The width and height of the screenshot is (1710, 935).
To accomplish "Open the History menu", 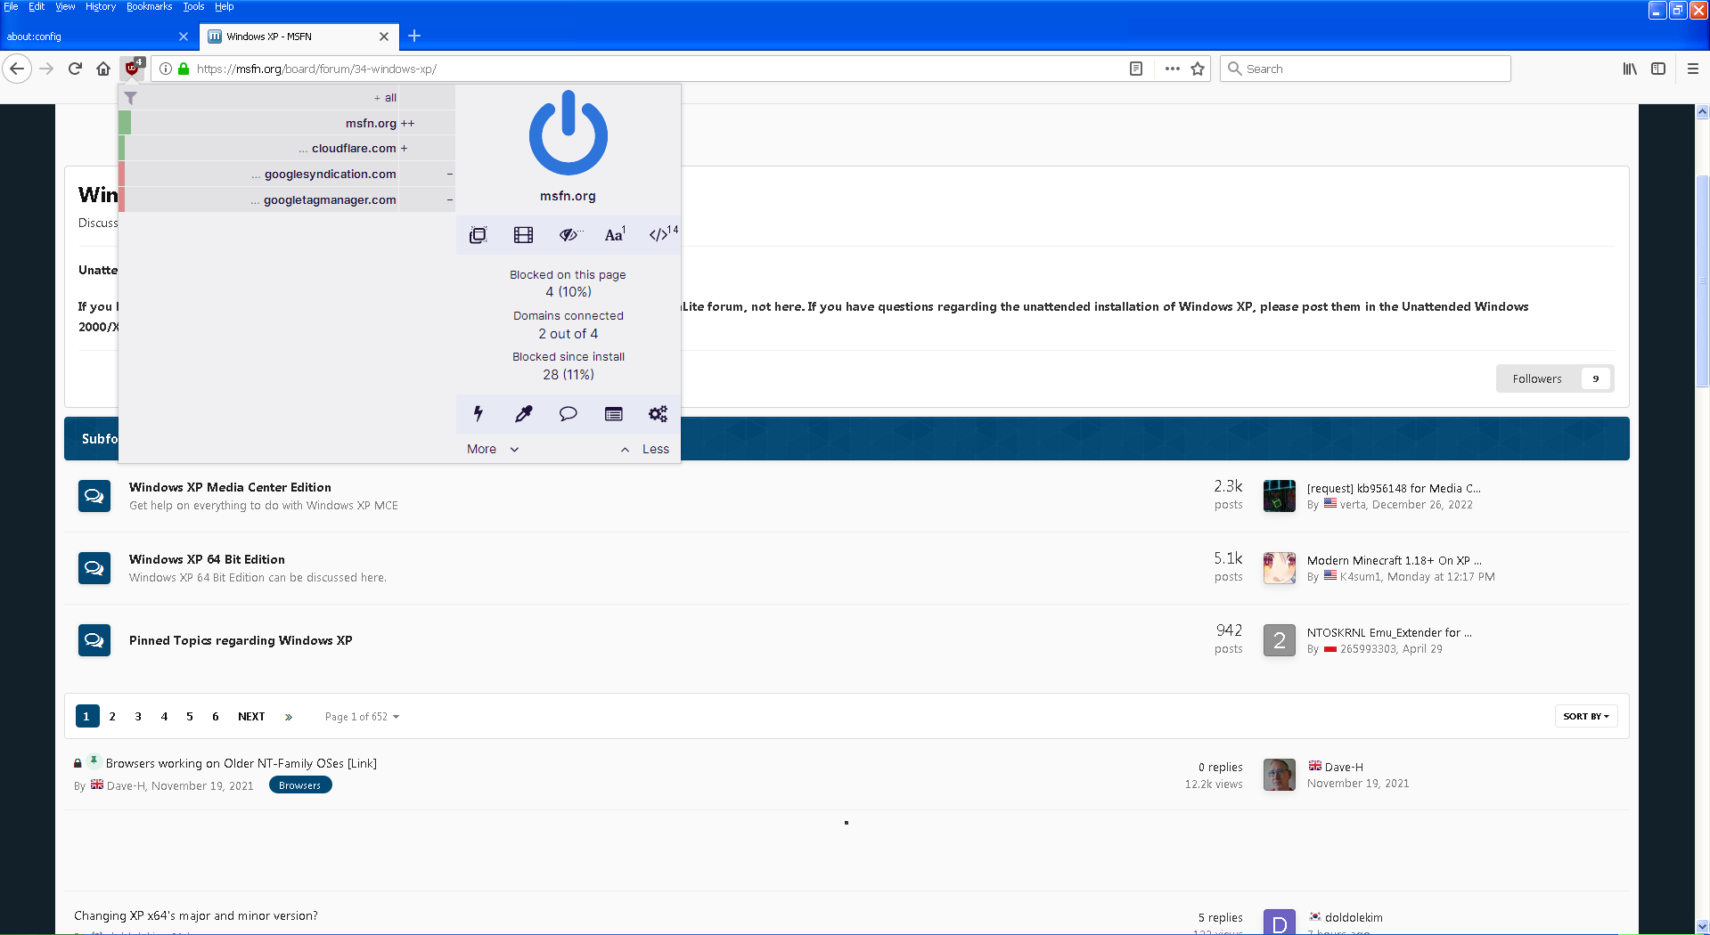I will tap(101, 6).
